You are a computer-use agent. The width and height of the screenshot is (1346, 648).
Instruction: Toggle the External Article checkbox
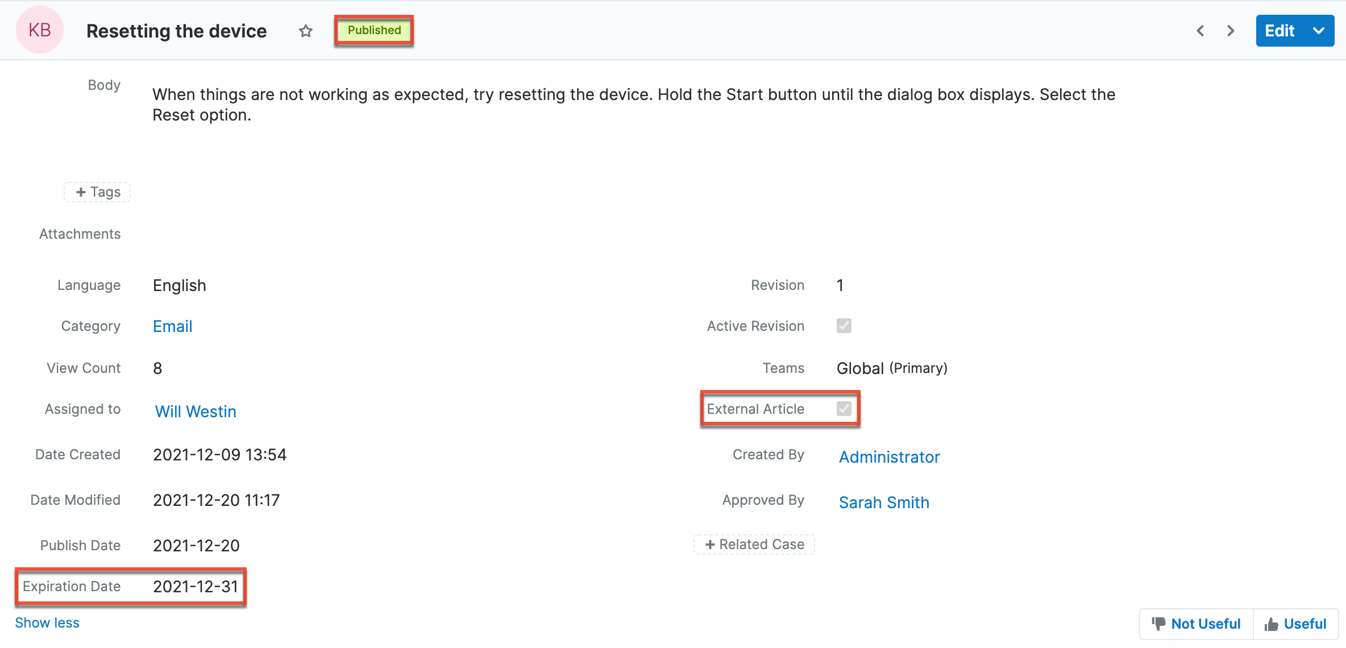click(x=844, y=409)
